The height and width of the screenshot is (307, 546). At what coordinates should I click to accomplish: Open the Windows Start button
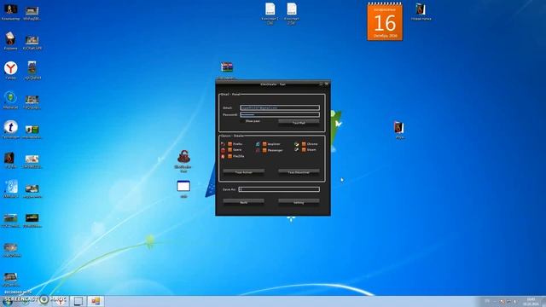click(x=8, y=301)
